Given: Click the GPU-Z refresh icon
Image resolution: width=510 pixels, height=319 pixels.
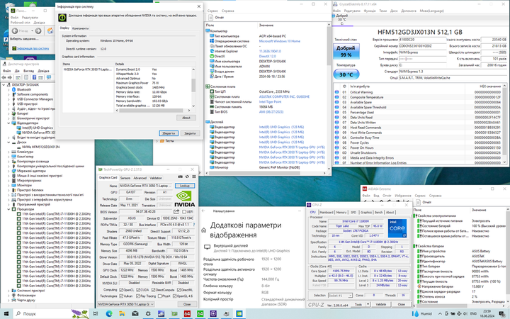Looking at the screenshot, I should click(x=187, y=177).
